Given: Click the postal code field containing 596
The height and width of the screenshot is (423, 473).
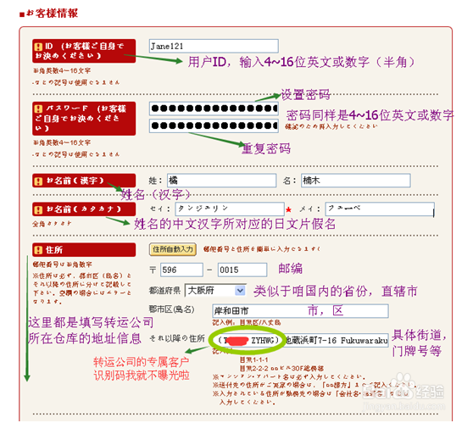Looking at the screenshot, I should [x=181, y=270].
